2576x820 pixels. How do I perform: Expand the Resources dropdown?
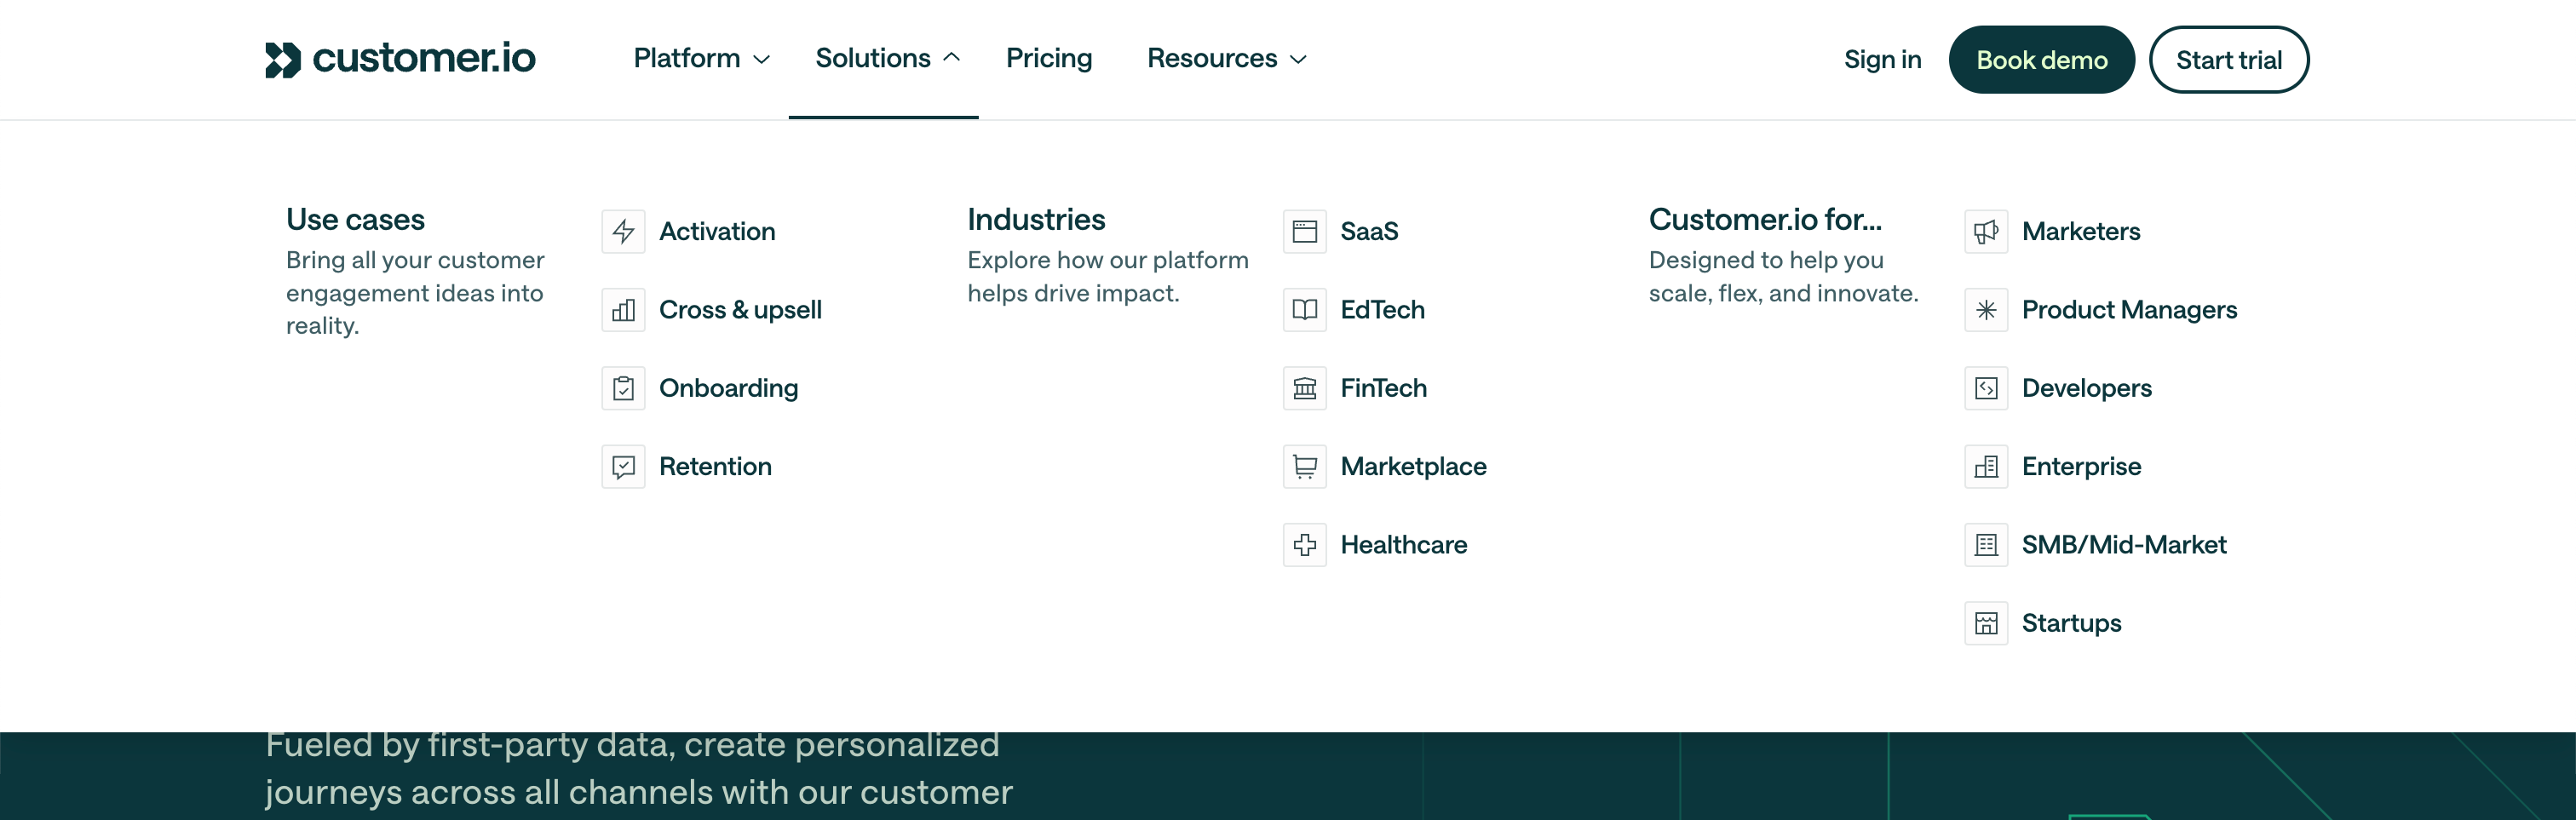1227,59
